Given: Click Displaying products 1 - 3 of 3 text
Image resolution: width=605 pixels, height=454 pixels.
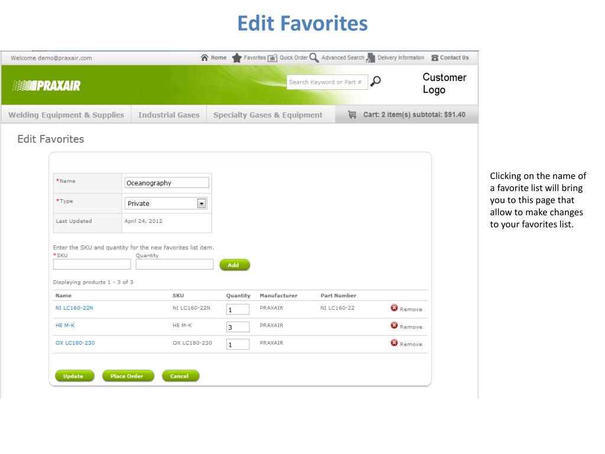Looking at the screenshot, I should tap(93, 282).
